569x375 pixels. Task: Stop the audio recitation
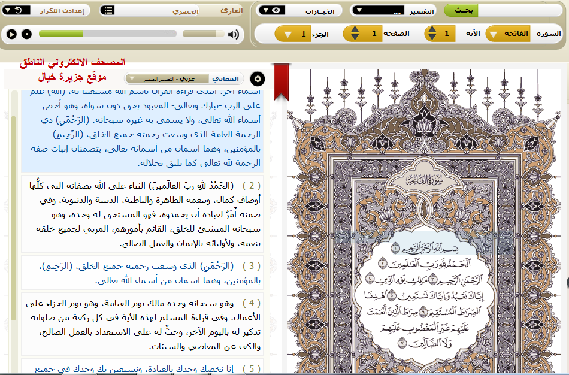(x=26, y=34)
